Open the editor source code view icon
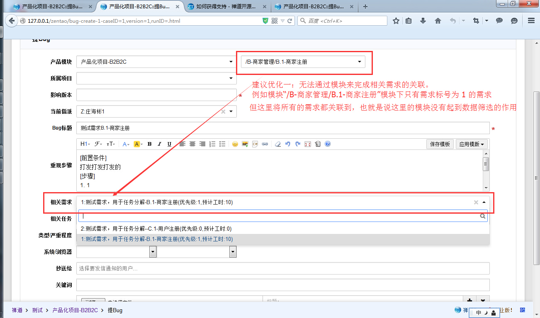This screenshot has height=318, width=540. [x=318, y=144]
